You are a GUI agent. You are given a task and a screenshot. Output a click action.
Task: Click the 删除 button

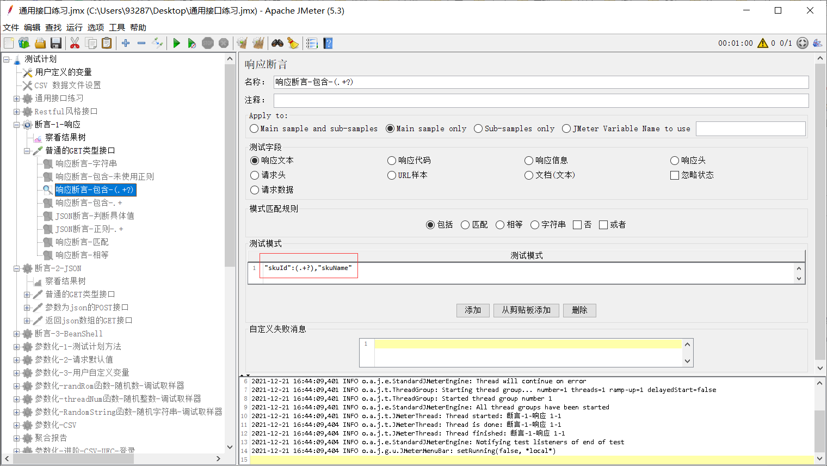[579, 310]
